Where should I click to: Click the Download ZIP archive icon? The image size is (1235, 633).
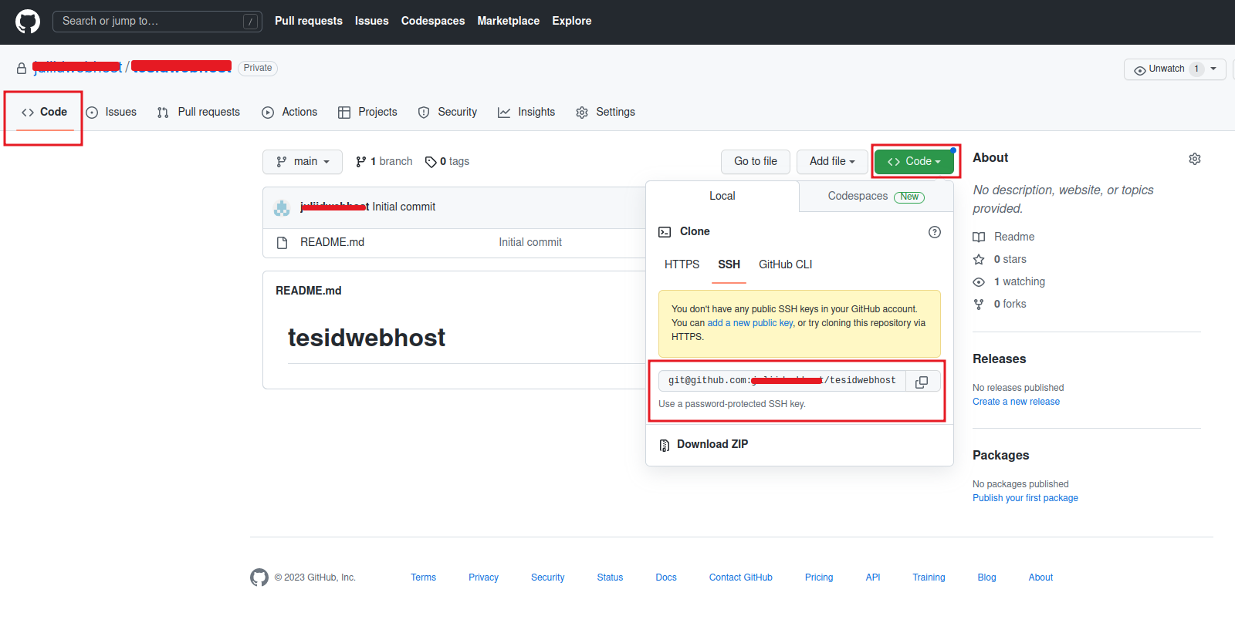coord(665,445)
